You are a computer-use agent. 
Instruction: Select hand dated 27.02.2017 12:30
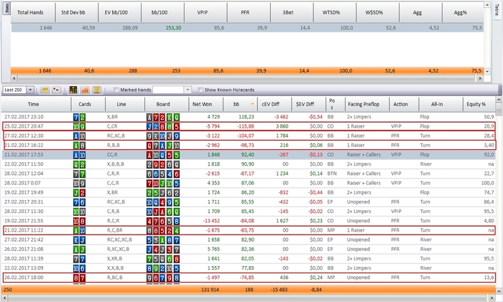pos(249,136)
